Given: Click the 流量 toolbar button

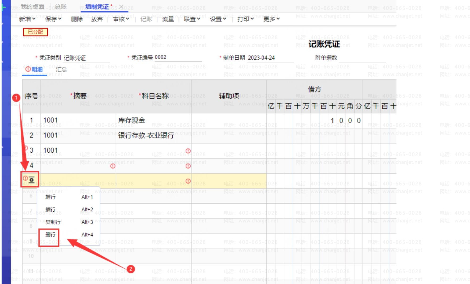Looking at the screenshot, I should [168, 19].
